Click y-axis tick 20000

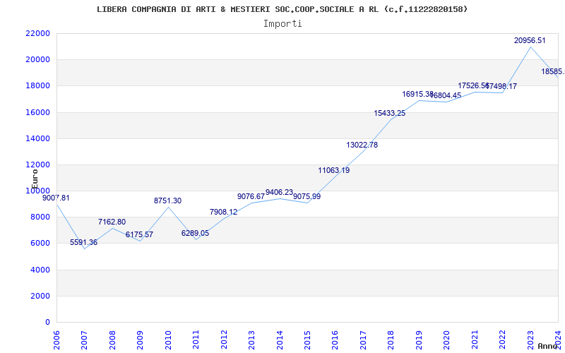pos(37,60)
